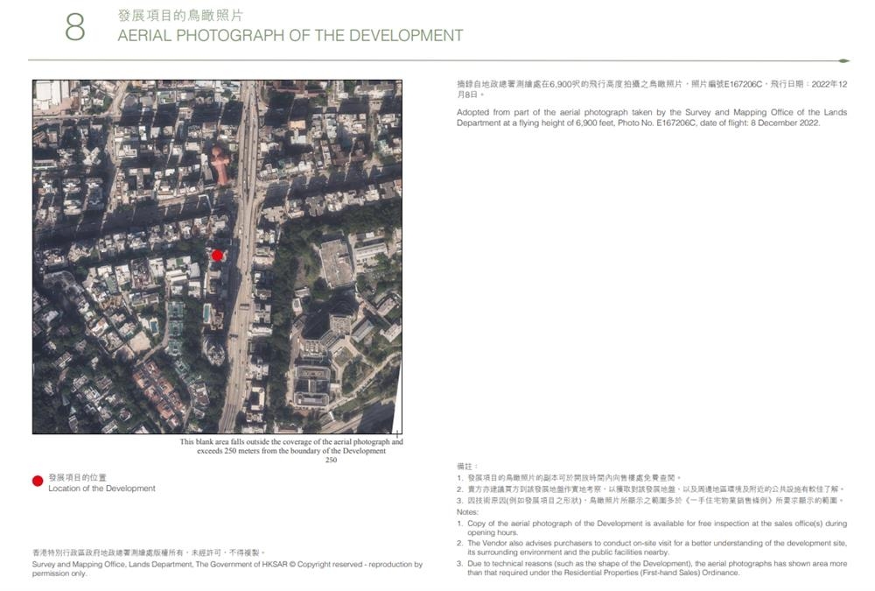Screen dimensions: 875x591
Task: Click the number 250 below the caption
Action: point(331,460)
